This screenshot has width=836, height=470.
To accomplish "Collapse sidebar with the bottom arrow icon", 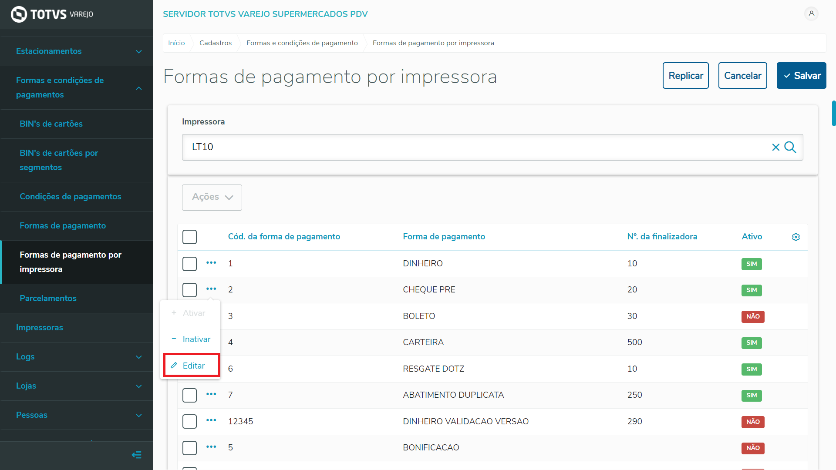I will coord(136,455).
